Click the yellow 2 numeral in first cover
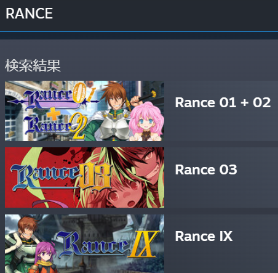 [x=78, y=126]
